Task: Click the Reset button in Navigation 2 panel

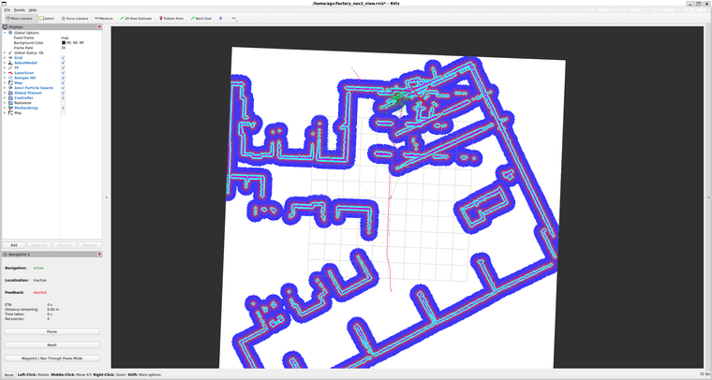Action: point(52,345)
